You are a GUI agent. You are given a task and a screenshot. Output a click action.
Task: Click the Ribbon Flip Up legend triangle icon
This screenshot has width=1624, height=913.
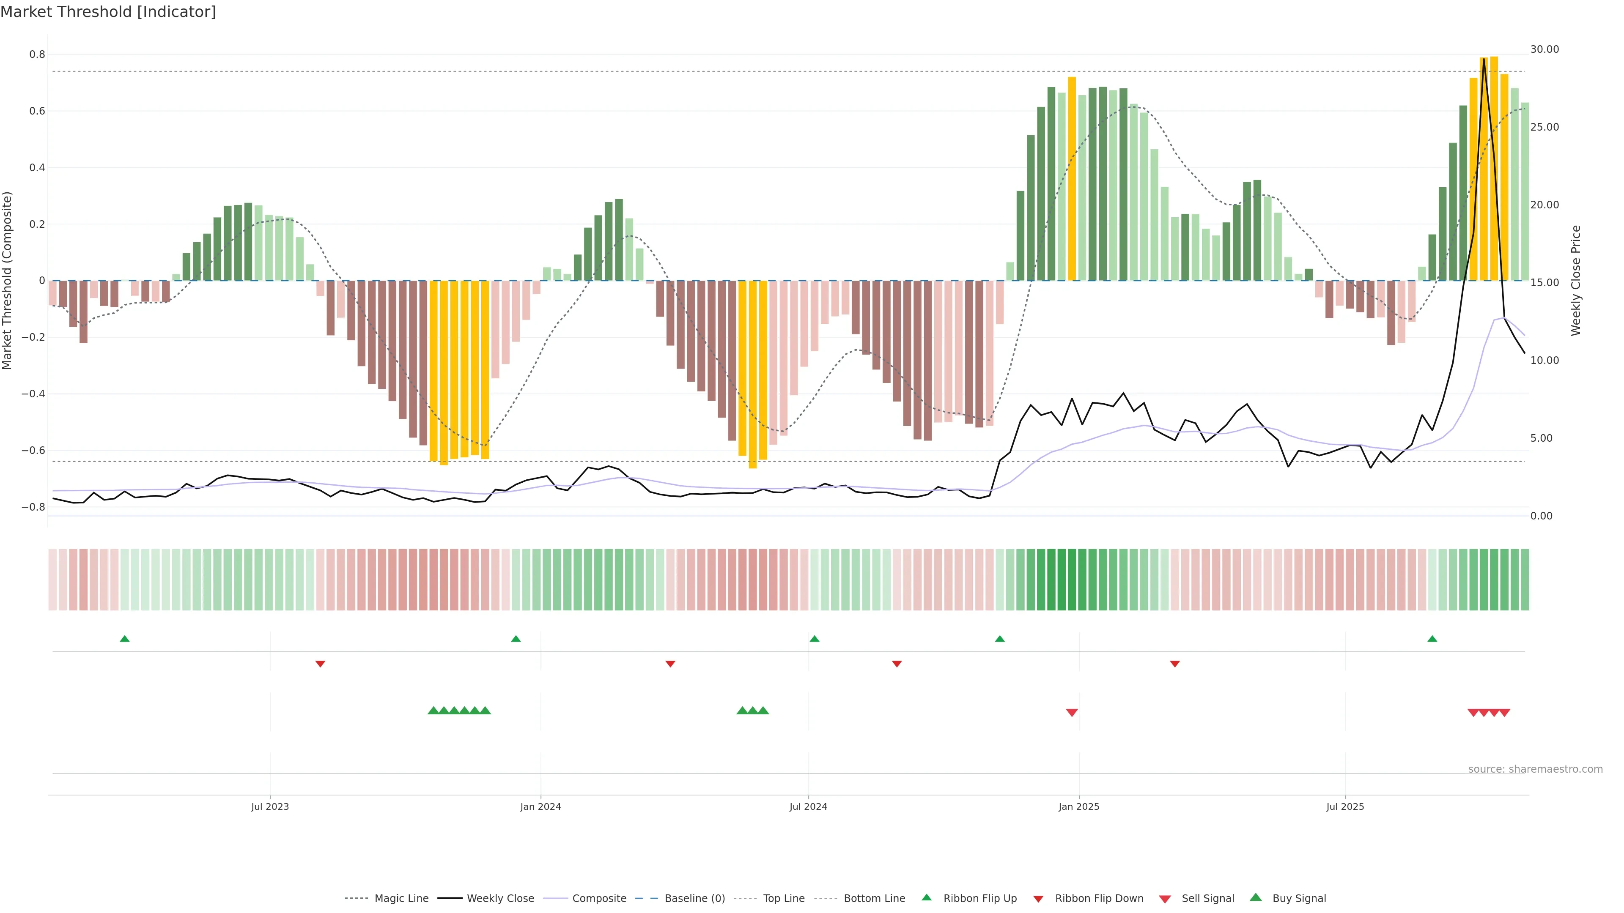[x=926, y=897]
